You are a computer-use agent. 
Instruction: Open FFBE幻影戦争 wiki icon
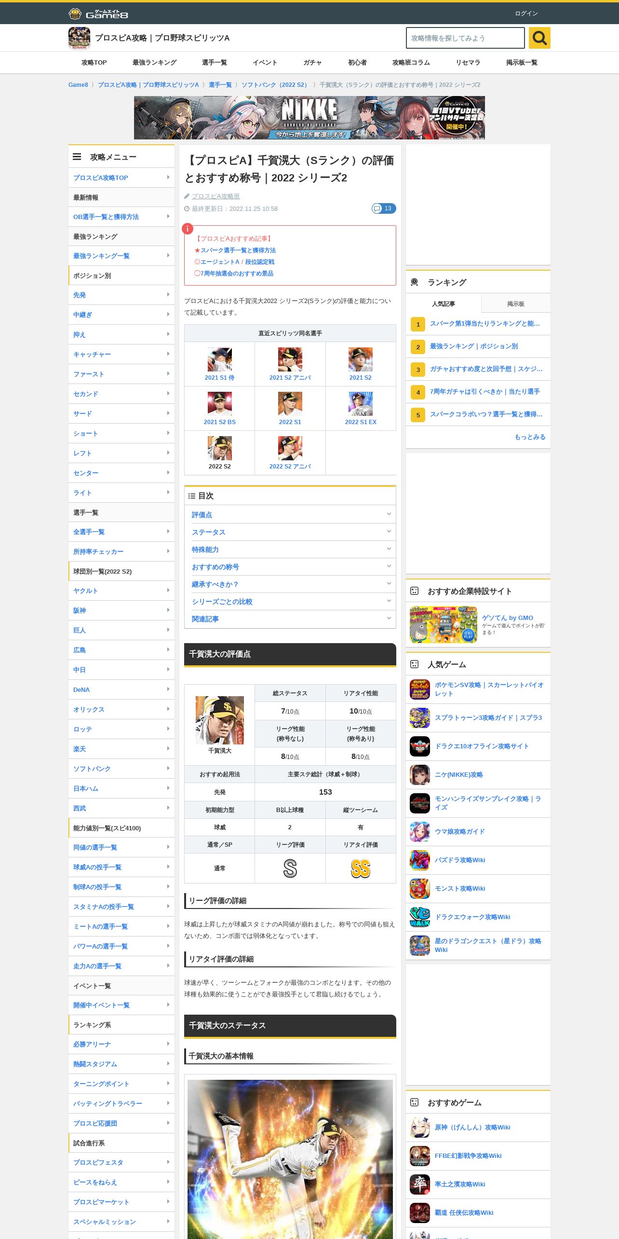click(x=420, y=1156)
